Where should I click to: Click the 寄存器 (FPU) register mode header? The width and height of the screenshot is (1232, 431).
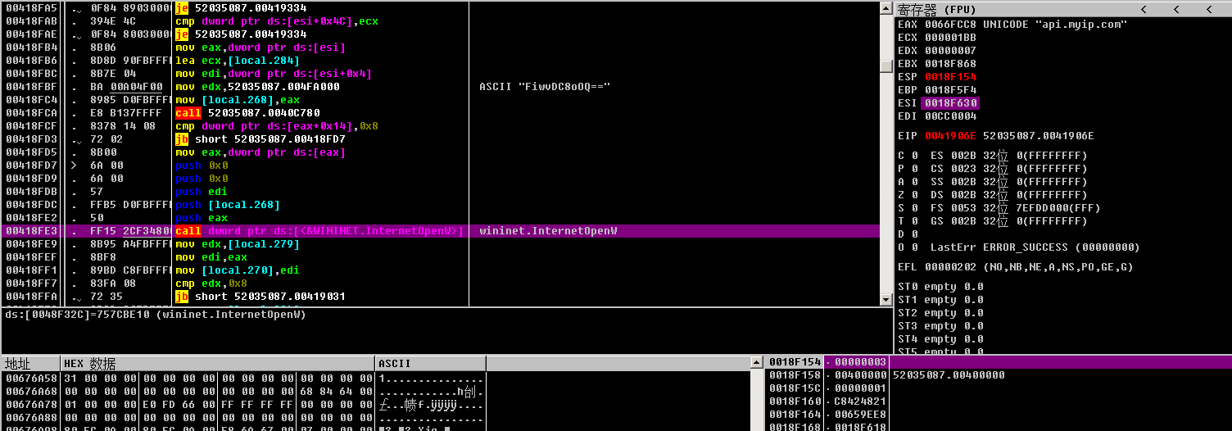click(x=942, y=9)
